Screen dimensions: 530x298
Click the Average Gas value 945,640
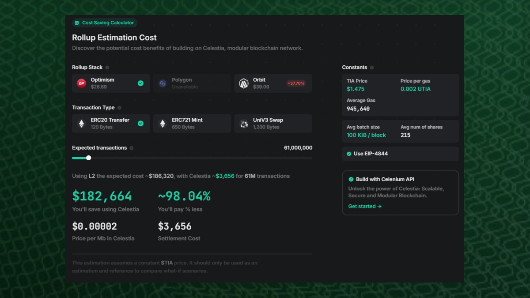click(358, 109)
